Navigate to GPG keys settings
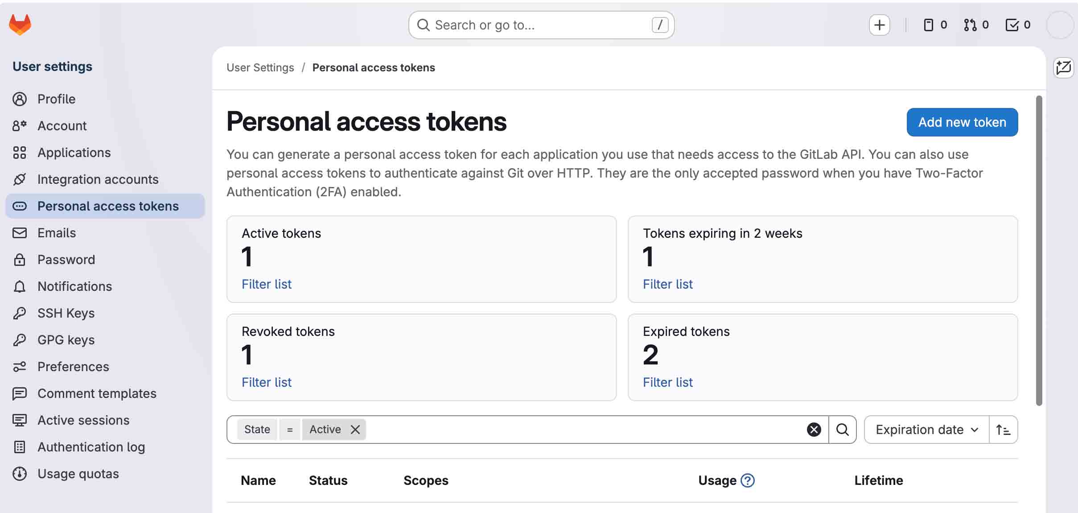Screen dimensions: 1078x513 coord(66,339)
